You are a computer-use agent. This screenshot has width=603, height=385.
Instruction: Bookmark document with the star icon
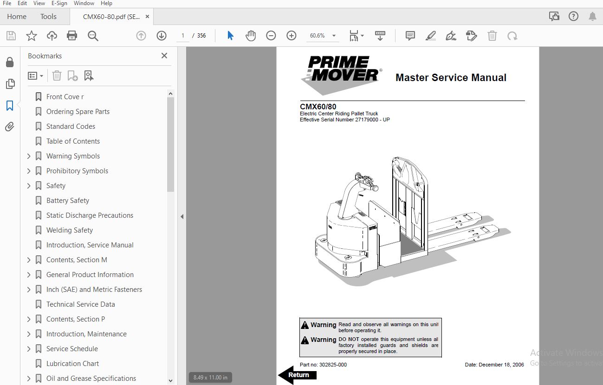pos(31,36)
